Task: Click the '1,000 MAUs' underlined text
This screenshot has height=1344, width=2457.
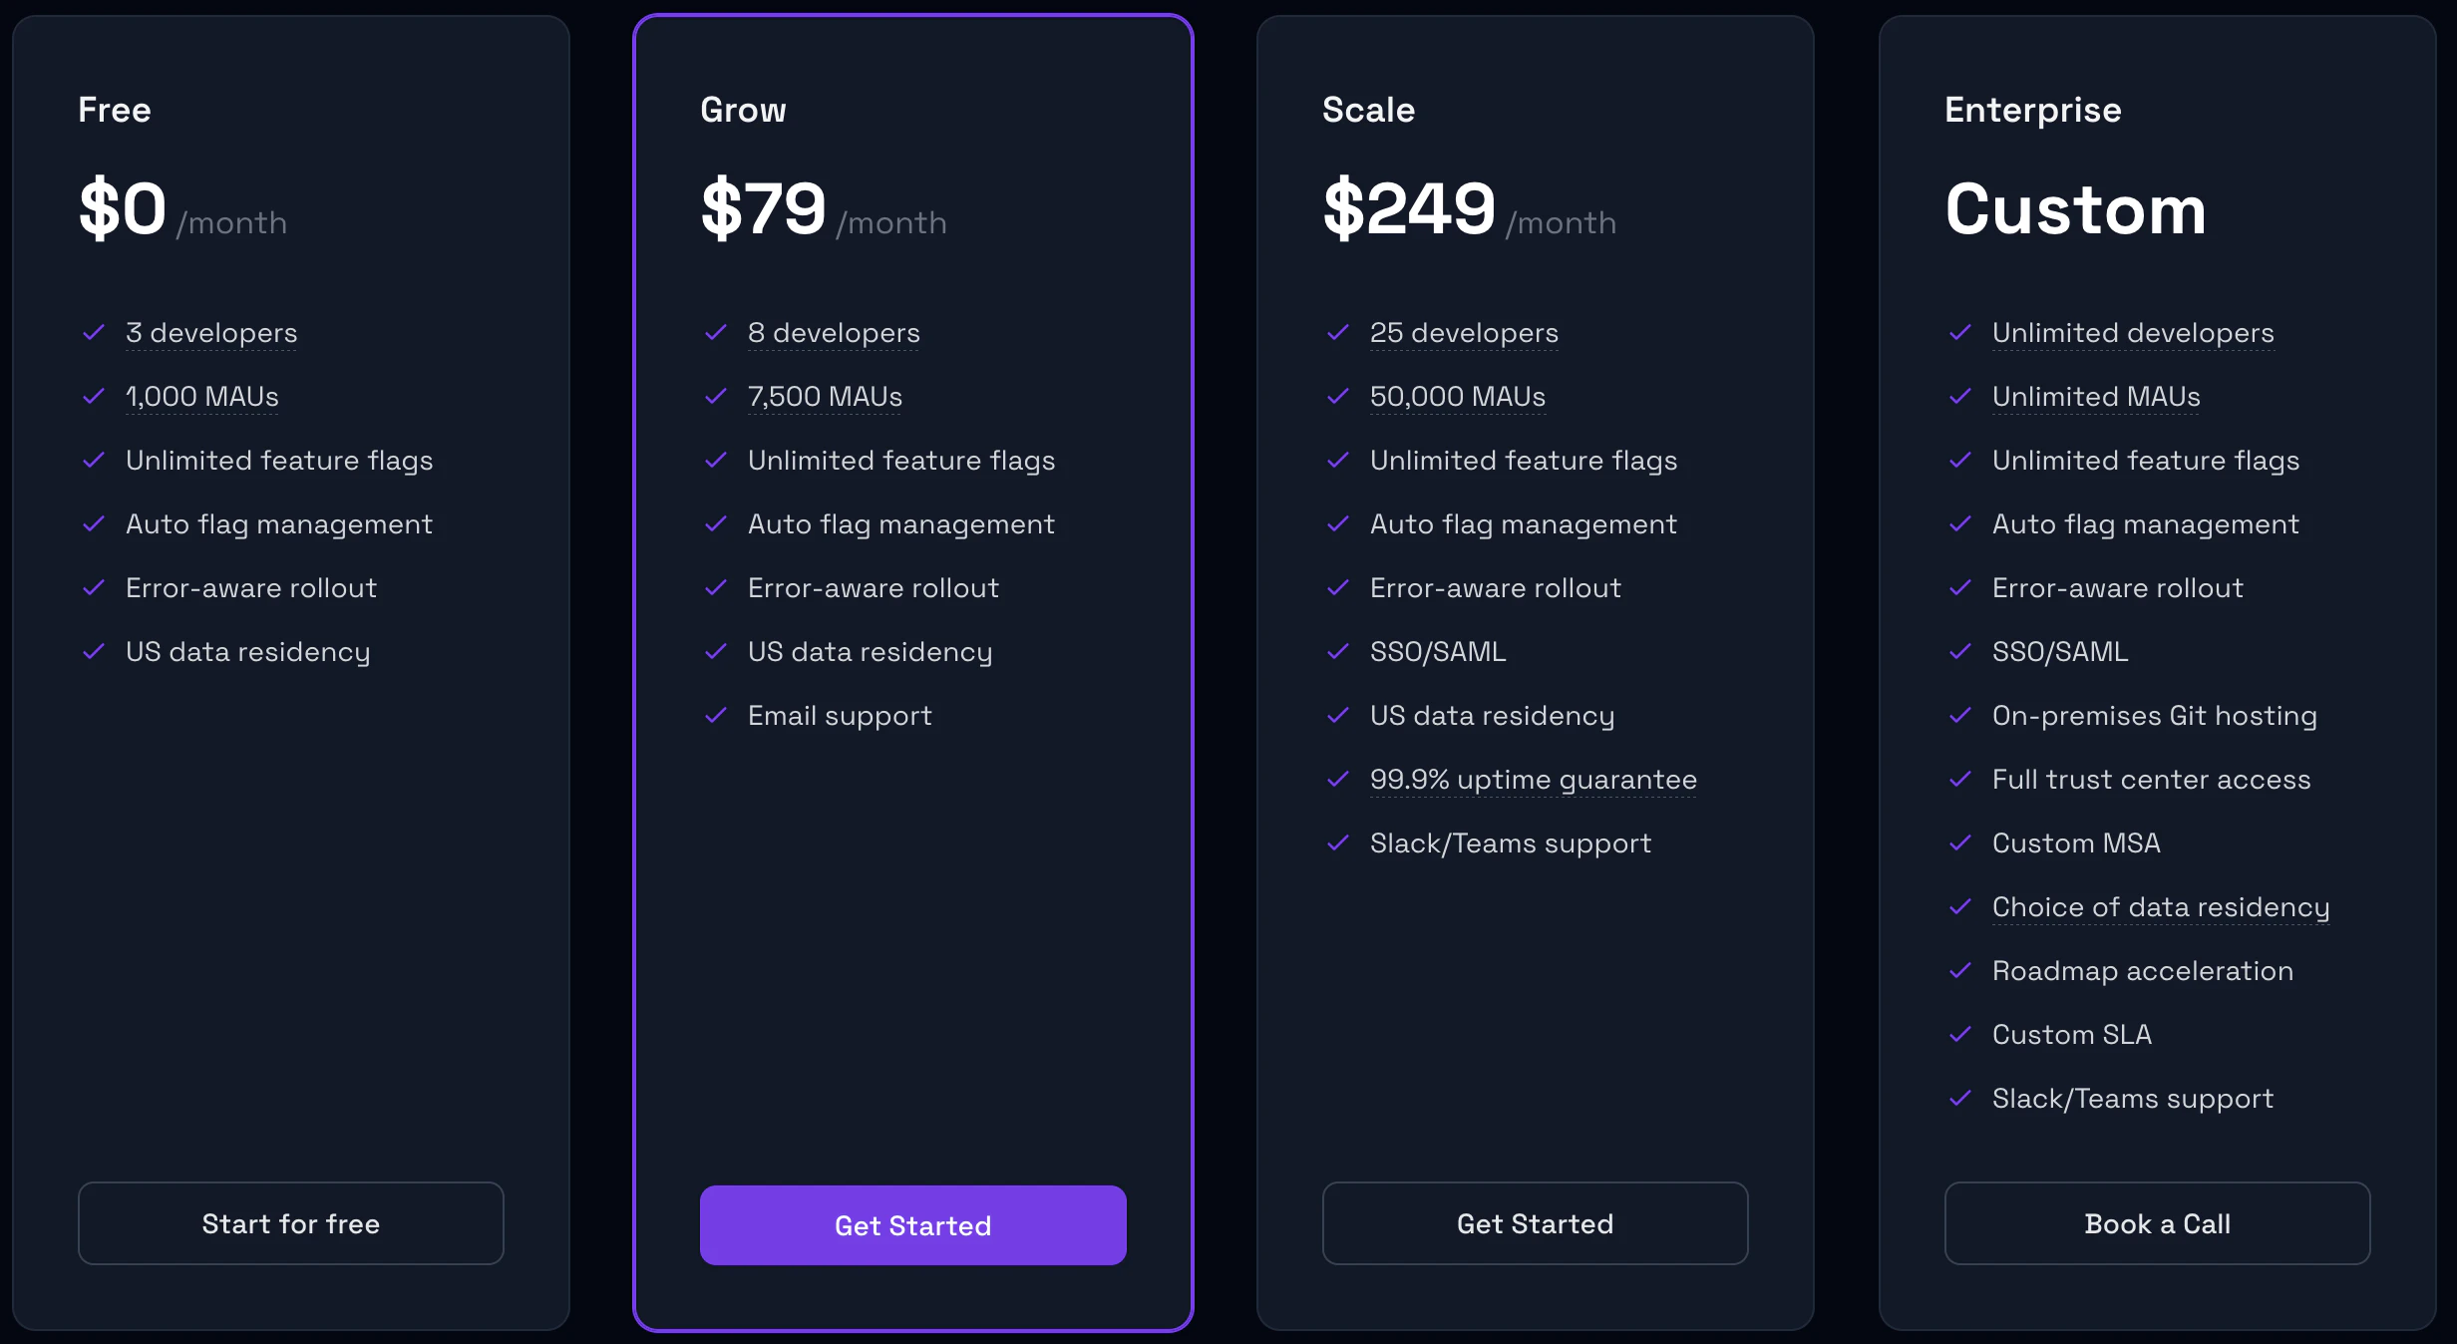Action: 202,397
